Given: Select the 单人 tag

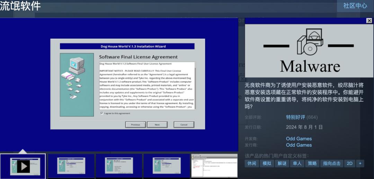Looking at the screenshot, I should pyautogui.click(x=297, y=163).
